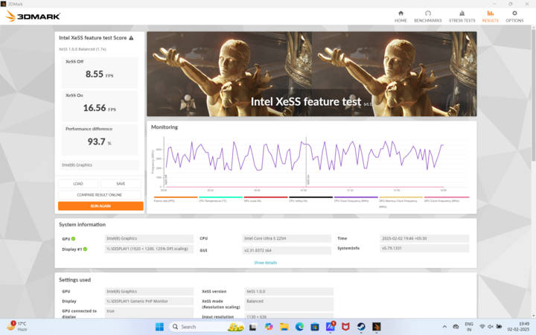This screenshot has width=536, height=335.
Task: Click the warning icon beside score title
Action: [132, 37]
